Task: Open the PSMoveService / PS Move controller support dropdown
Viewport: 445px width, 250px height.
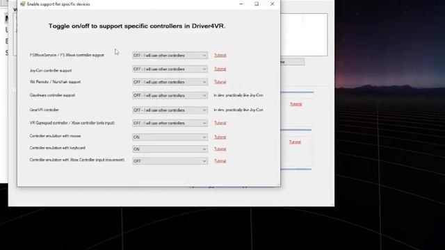Action: point(170,56)
